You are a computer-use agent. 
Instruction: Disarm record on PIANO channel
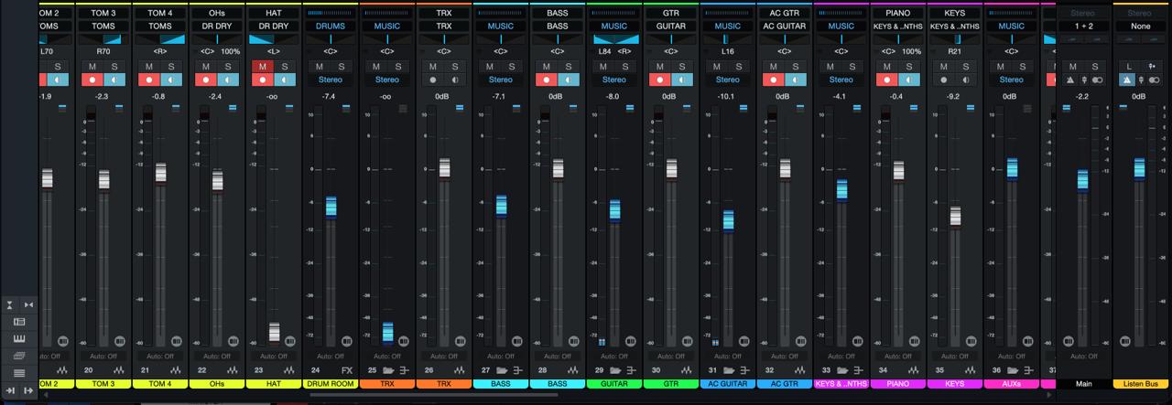[x=887, y=80]
